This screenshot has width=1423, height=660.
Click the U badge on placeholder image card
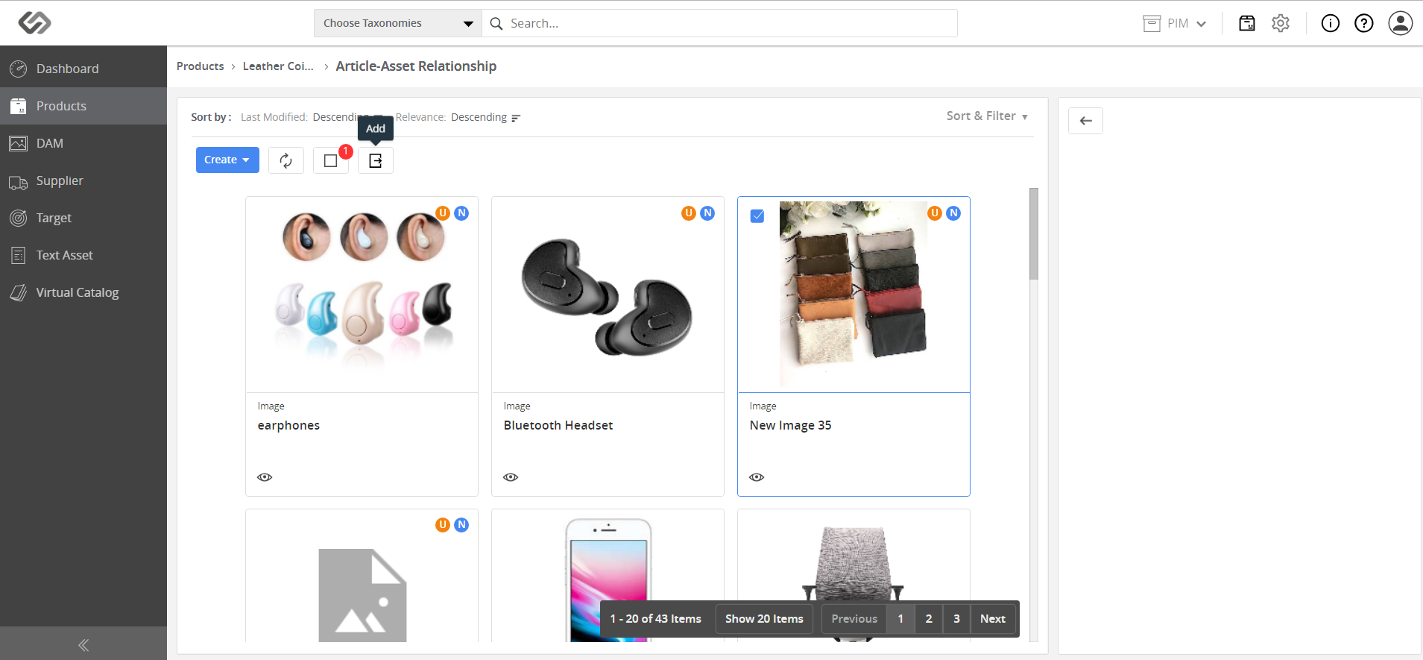(443, 525)
